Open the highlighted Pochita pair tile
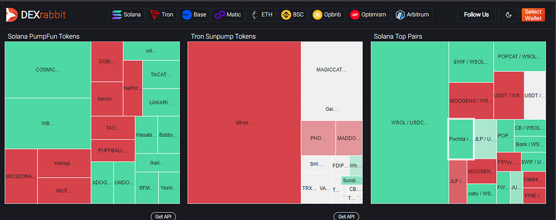556x220 pixels. point(461,139)
